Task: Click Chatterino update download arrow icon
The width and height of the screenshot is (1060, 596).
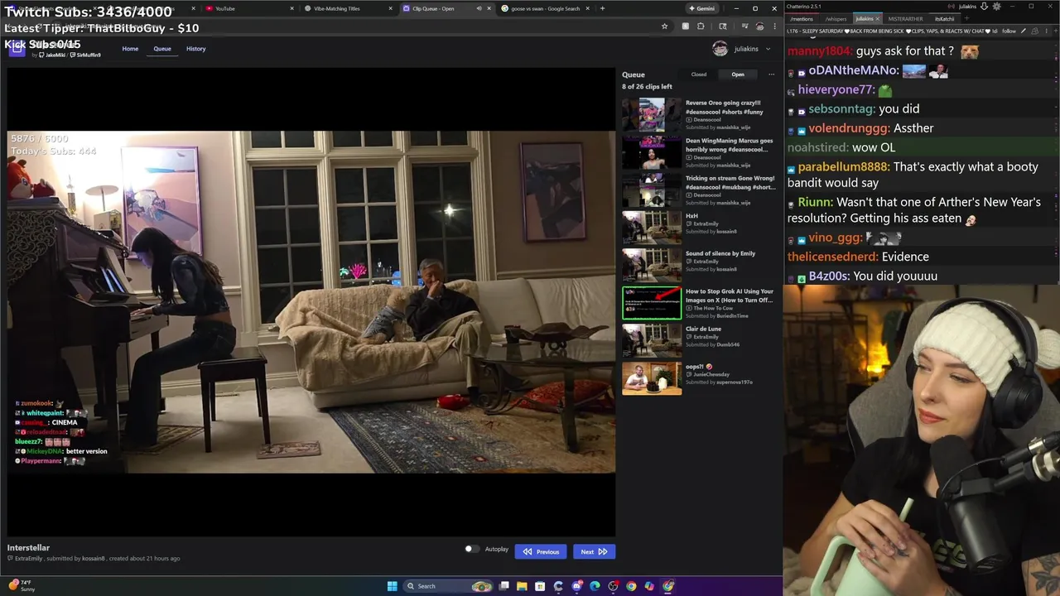Action: (984, 7)
